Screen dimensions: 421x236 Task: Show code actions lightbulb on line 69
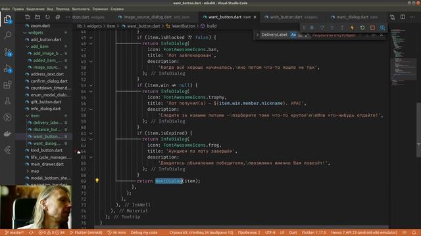point(97,181)
